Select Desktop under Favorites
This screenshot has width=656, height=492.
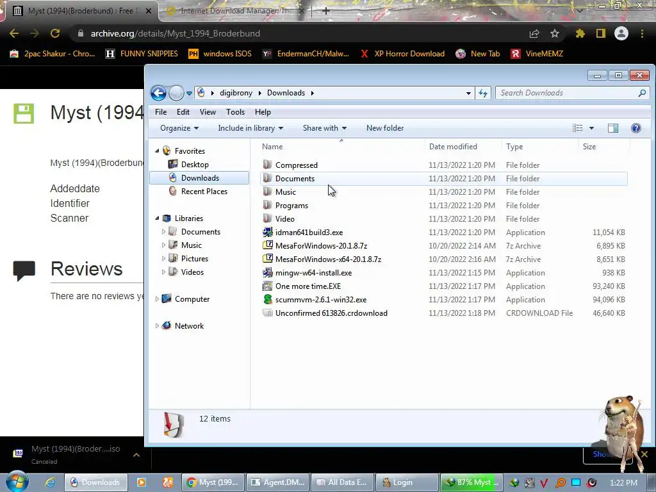tap(195, 165)
